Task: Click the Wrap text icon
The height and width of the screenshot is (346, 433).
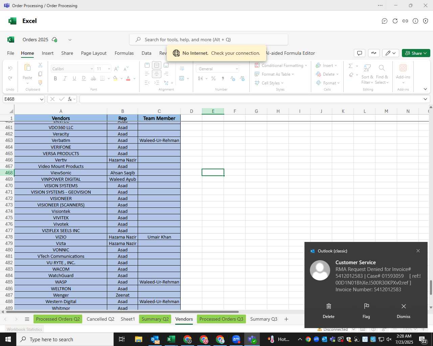Action: pyautogui.click(x=182, y=69)
